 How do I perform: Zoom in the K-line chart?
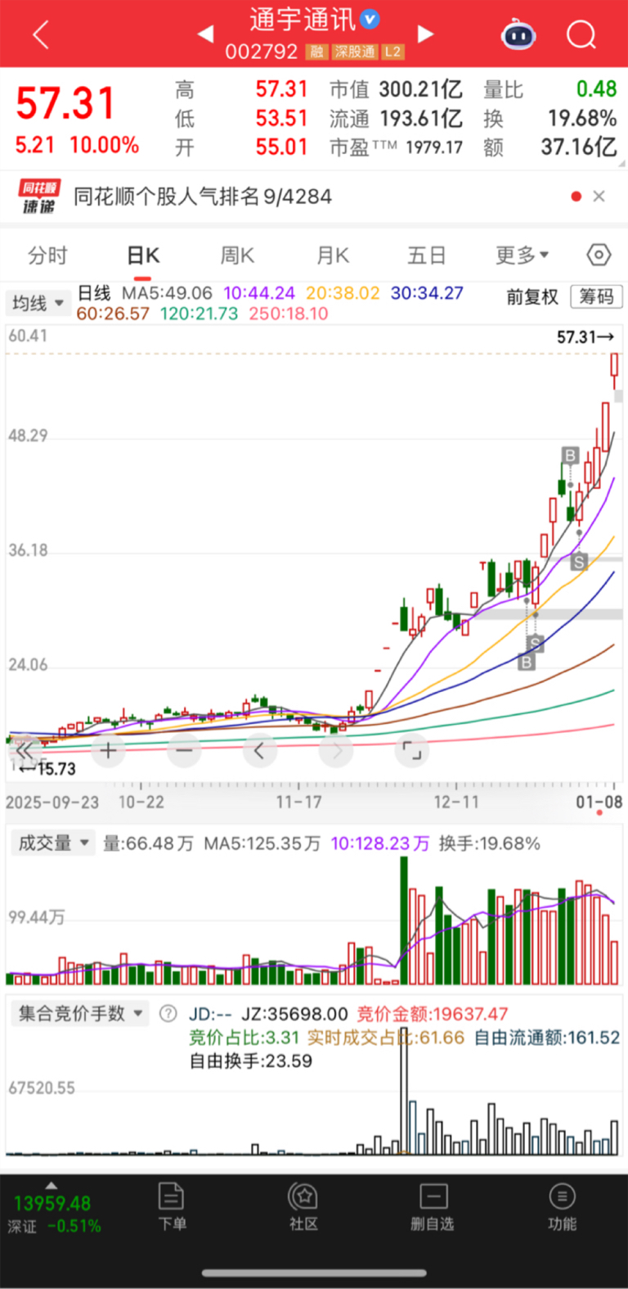108,750
